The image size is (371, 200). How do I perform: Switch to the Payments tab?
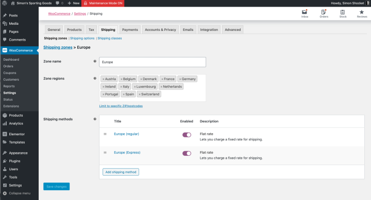coord(130,30)
